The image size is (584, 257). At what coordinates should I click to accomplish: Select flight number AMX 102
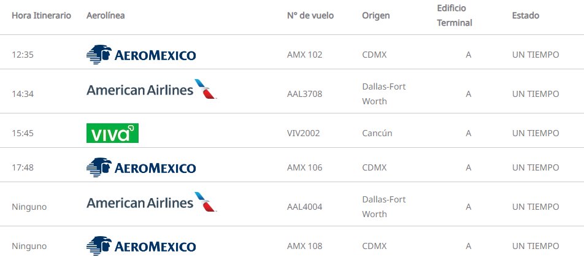click(304, 55)
